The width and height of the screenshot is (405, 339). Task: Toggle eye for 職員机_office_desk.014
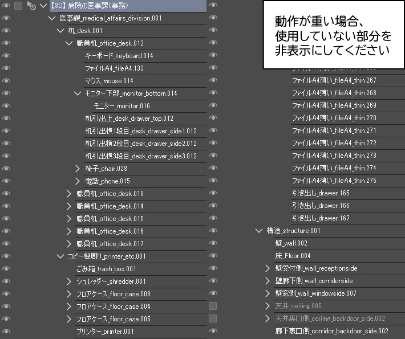point(6,206)
